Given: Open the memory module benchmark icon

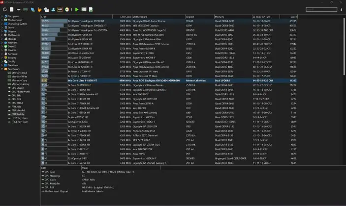Looking at the screenshot, I should click(26, 9).
